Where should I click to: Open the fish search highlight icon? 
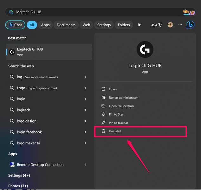pos(189,12)
